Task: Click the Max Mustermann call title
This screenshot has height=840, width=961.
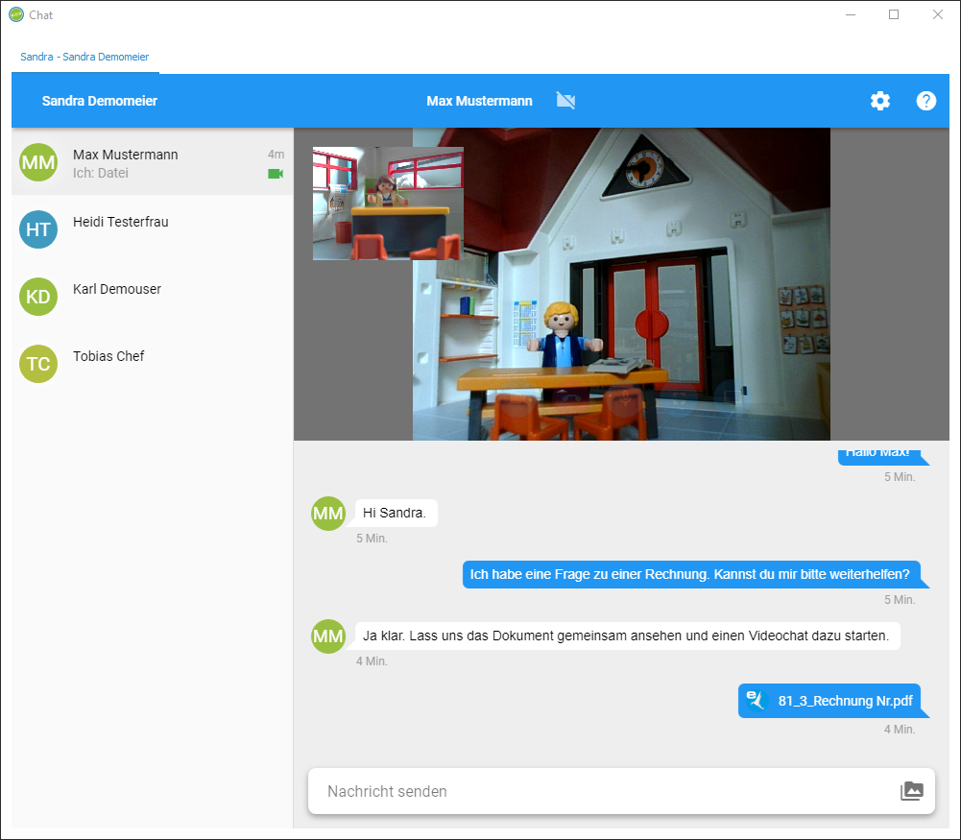Action: tap(479, 100)
